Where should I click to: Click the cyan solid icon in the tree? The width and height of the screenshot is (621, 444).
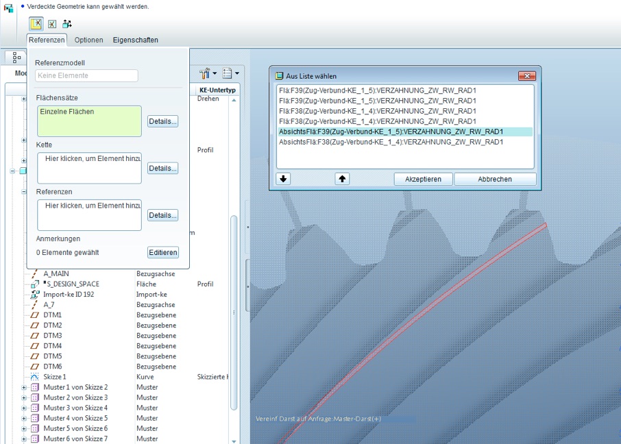coord(23,171)
